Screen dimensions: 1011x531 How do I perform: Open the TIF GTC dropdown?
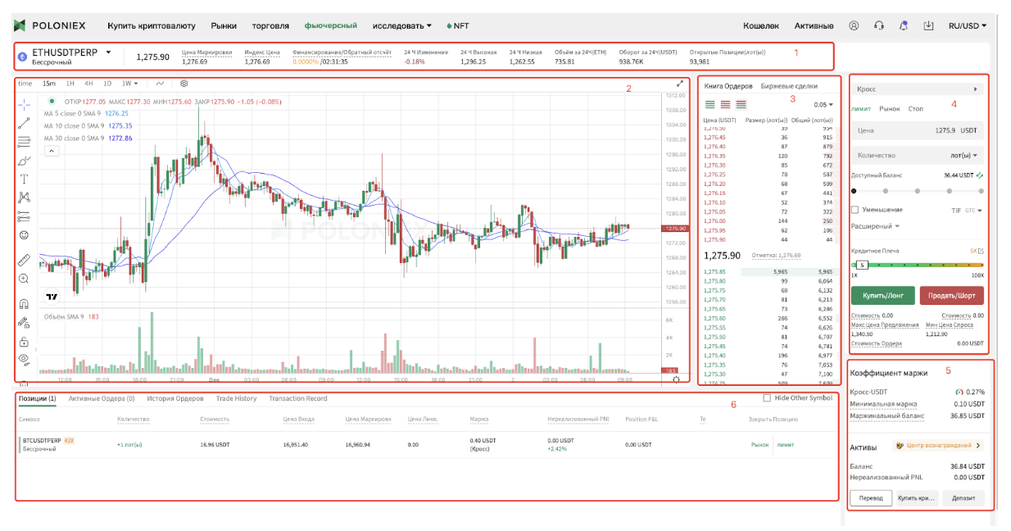coord(966,211)
